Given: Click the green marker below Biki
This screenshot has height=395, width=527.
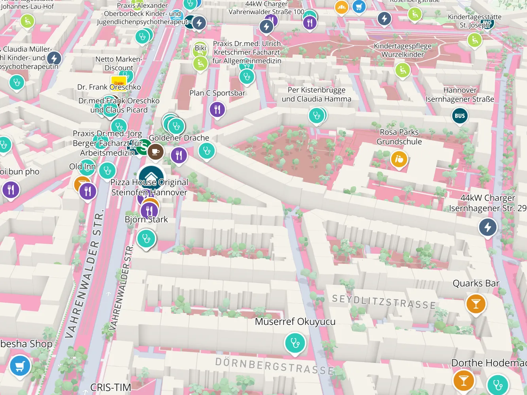Looking at the screenshot, I should click(200, 64).
